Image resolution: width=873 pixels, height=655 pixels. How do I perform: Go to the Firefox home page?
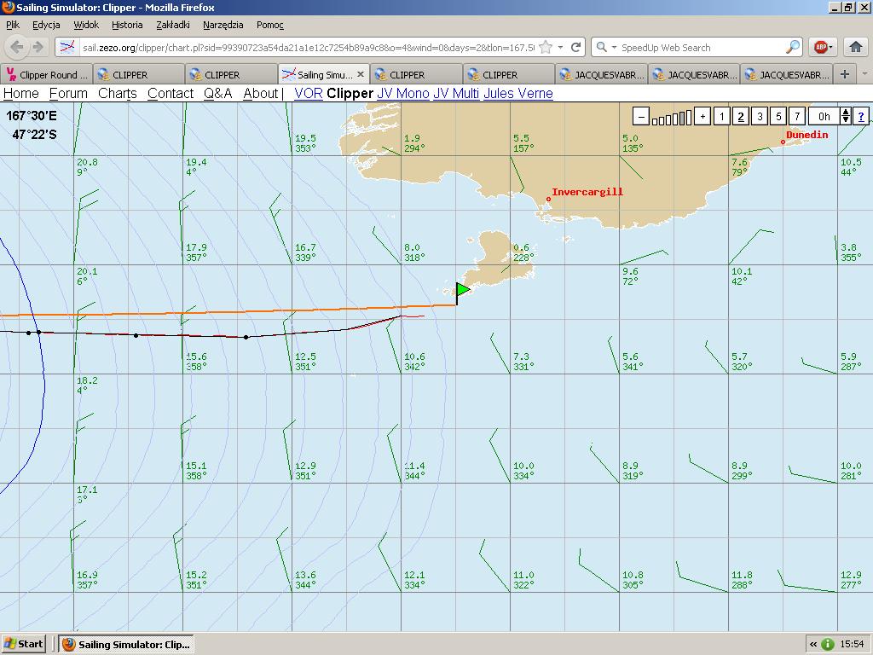coord(855,48)
